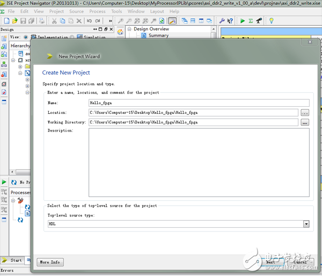The image size is (322, 276).
Task: Click the New file toolbar icon
Action: [x=5, y=21]
